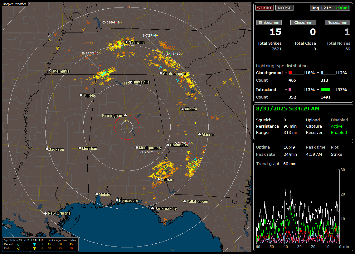This screenshot has width=355, height=254.
Task: Click the pink positive intracloud percentage bar
Action: click(296, 90)
